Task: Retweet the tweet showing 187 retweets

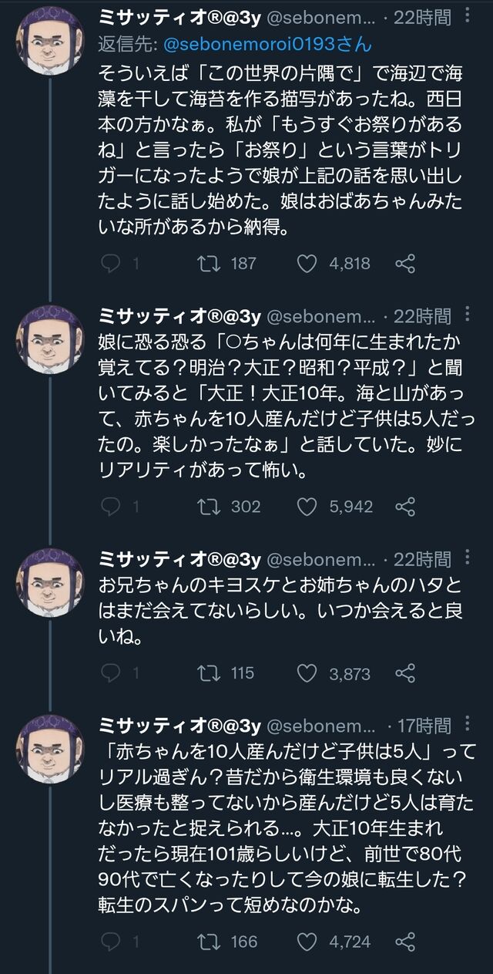Action: point(206,264)
